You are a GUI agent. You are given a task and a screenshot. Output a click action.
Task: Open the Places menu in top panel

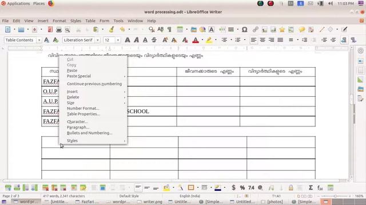(39, 3)
